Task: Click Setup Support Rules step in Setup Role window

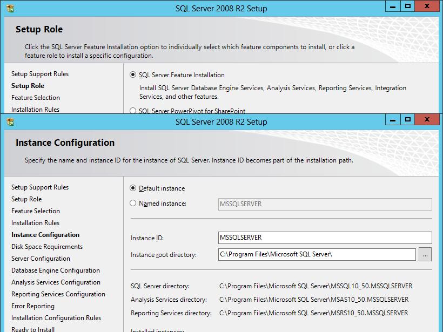Action: pos(40,74)
